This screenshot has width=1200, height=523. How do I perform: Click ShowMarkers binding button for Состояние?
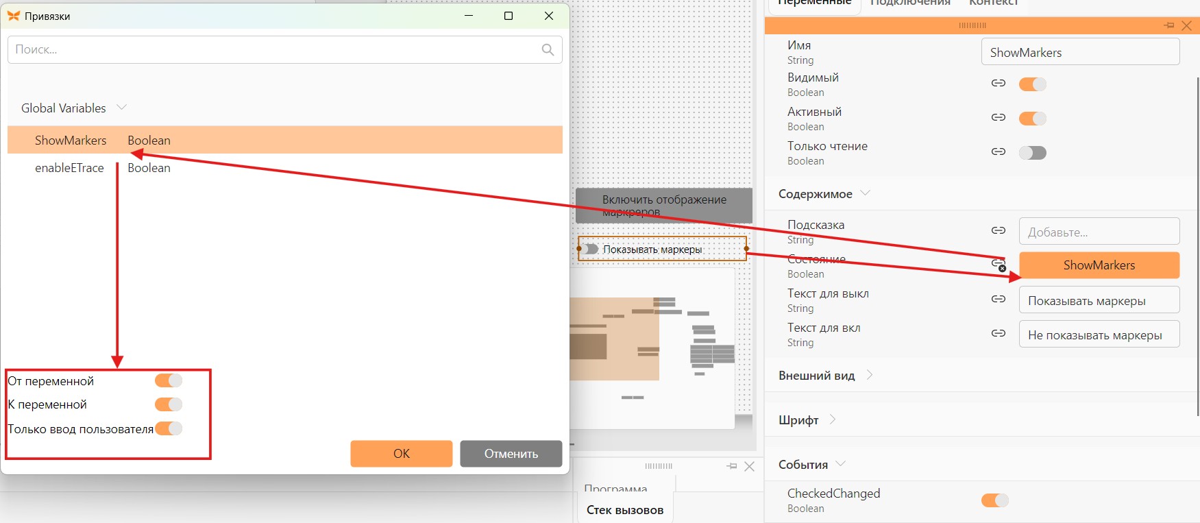click(x=1099, y=265)
